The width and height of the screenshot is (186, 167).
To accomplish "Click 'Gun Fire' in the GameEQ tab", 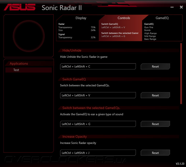I will tap(149, 27).
